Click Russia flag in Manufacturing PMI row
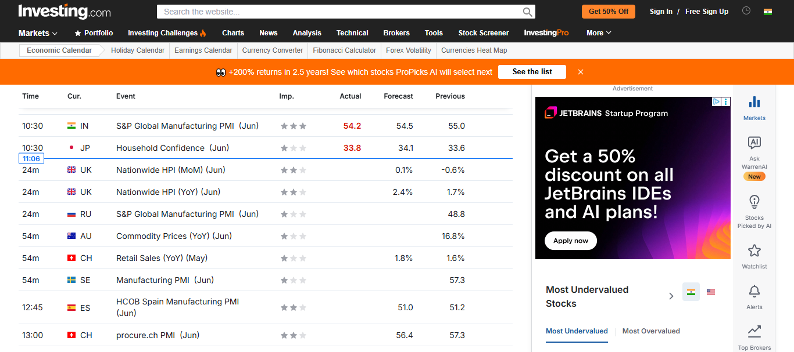The height and width of the screenshot is (352, 794). click(71, 214)
